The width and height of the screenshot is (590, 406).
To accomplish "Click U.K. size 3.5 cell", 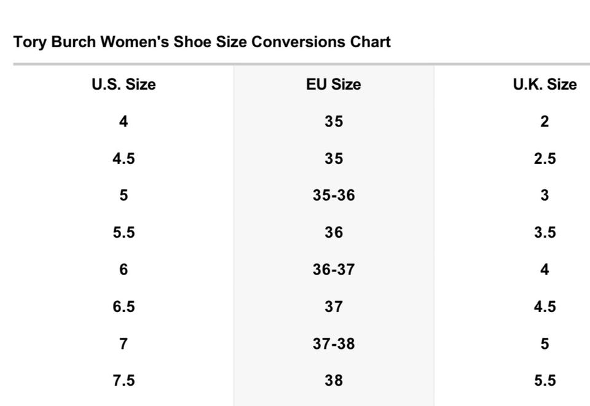I will click(x=545, y=232).
